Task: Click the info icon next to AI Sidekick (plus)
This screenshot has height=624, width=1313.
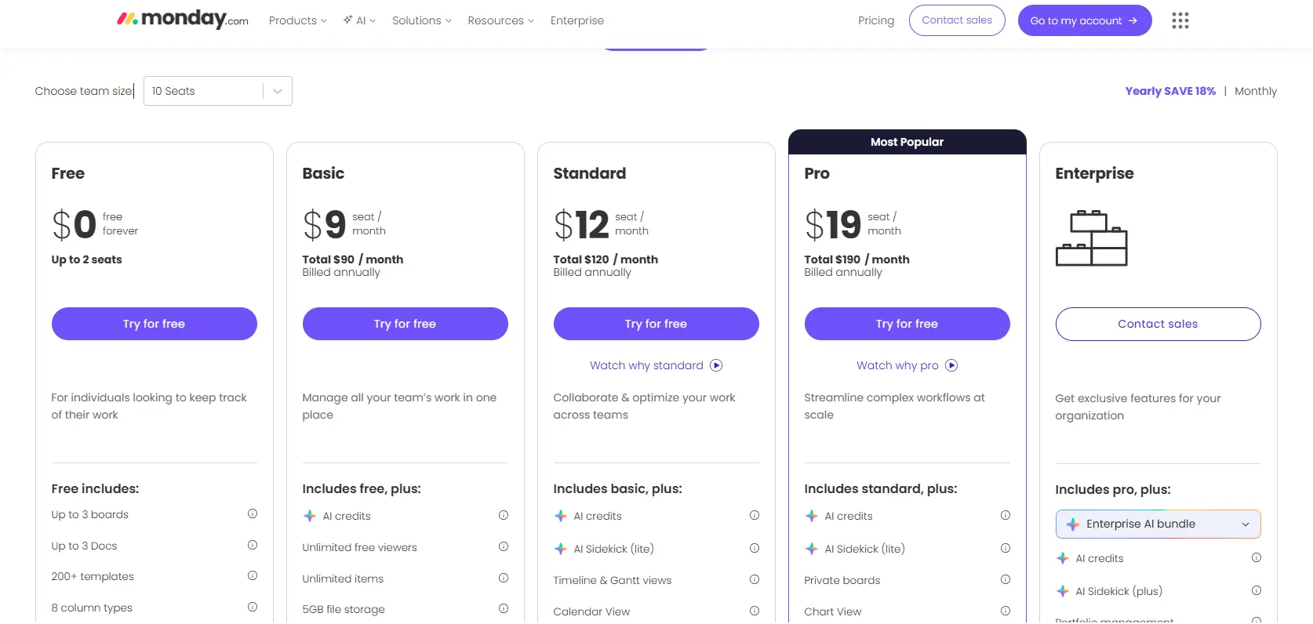Action: point(1257,590)
